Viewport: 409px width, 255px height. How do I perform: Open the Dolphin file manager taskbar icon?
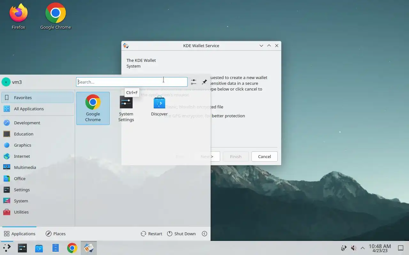click(56, 248)
